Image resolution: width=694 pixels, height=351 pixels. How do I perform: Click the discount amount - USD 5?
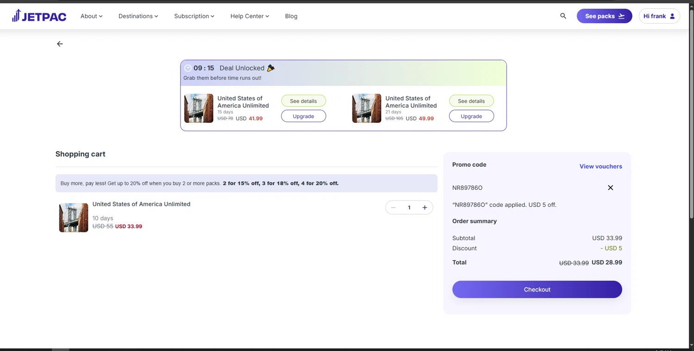[611, 248]
